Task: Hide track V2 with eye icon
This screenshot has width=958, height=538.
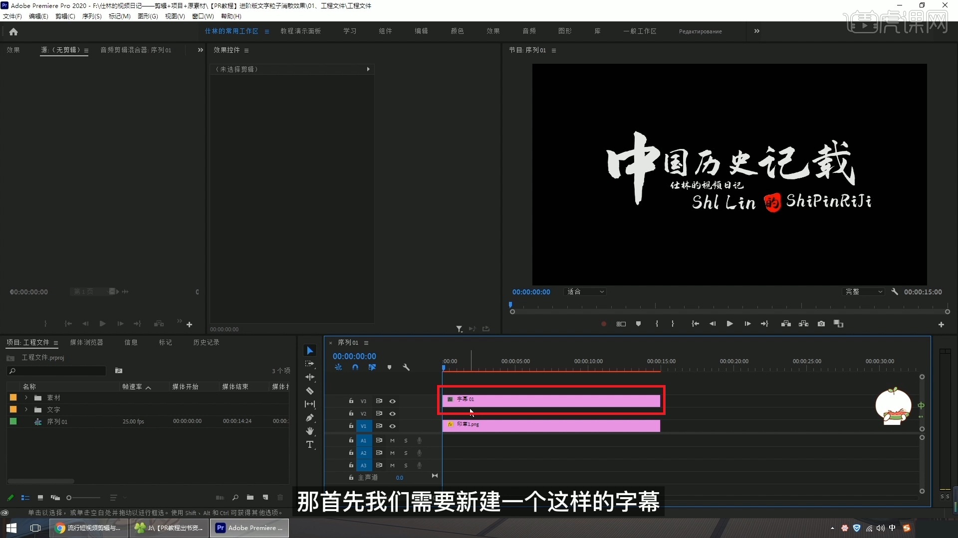Action: (x=393, y=413)
